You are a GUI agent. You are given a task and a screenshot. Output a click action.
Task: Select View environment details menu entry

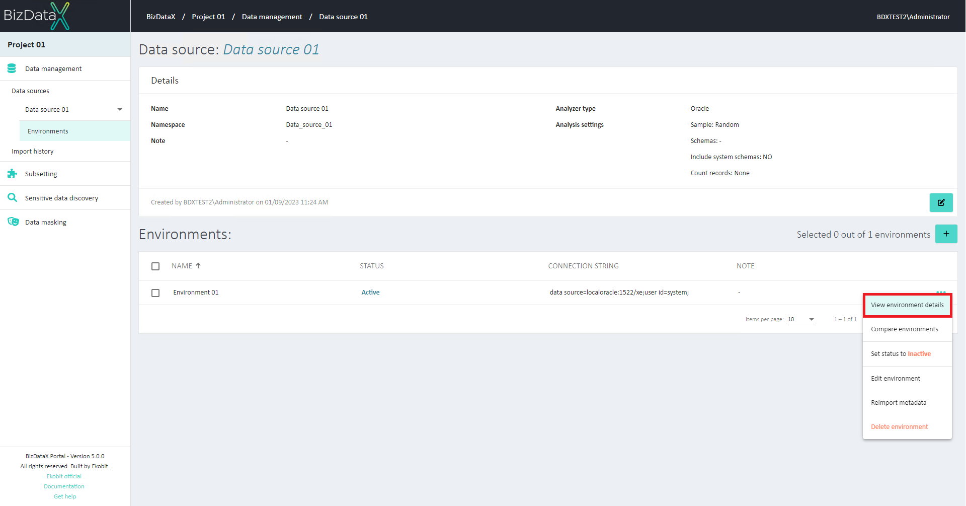tap(907, 305)
